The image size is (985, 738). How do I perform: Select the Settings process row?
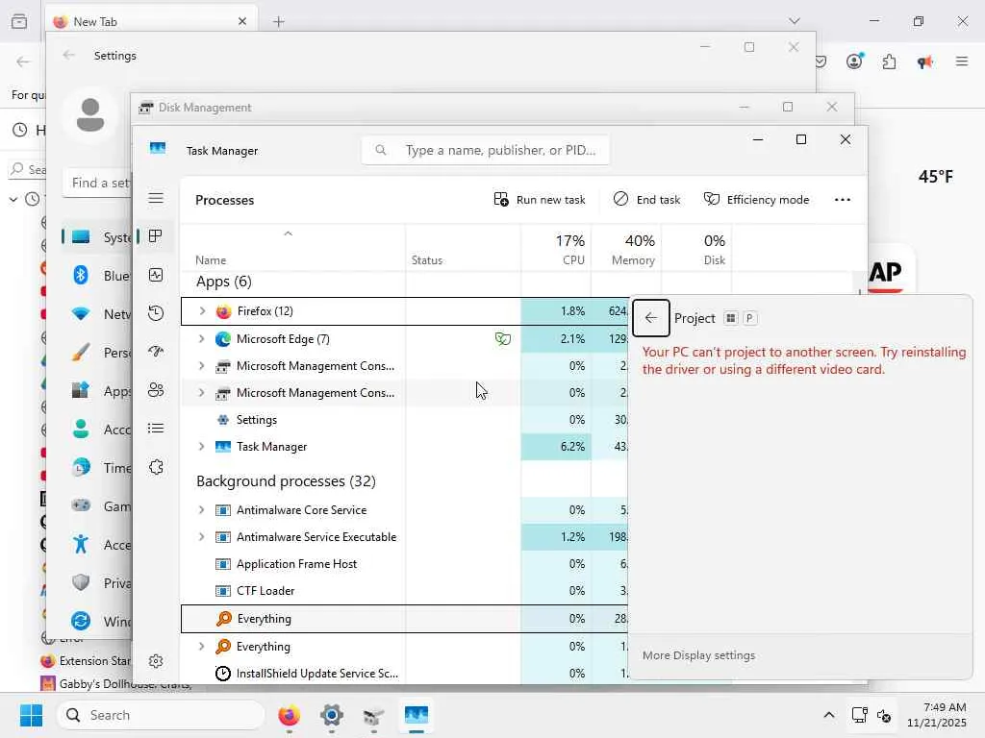405,420
